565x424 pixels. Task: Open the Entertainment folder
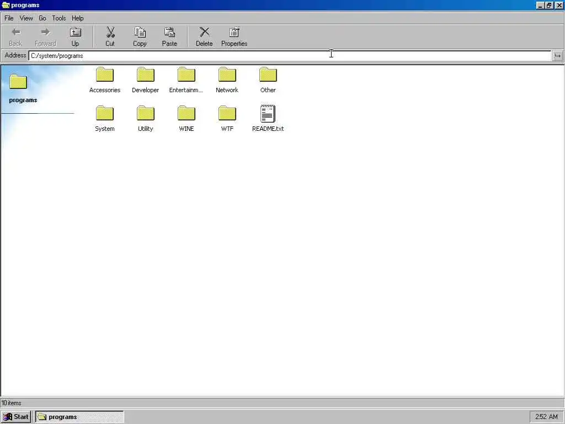[x=186, y=80]
